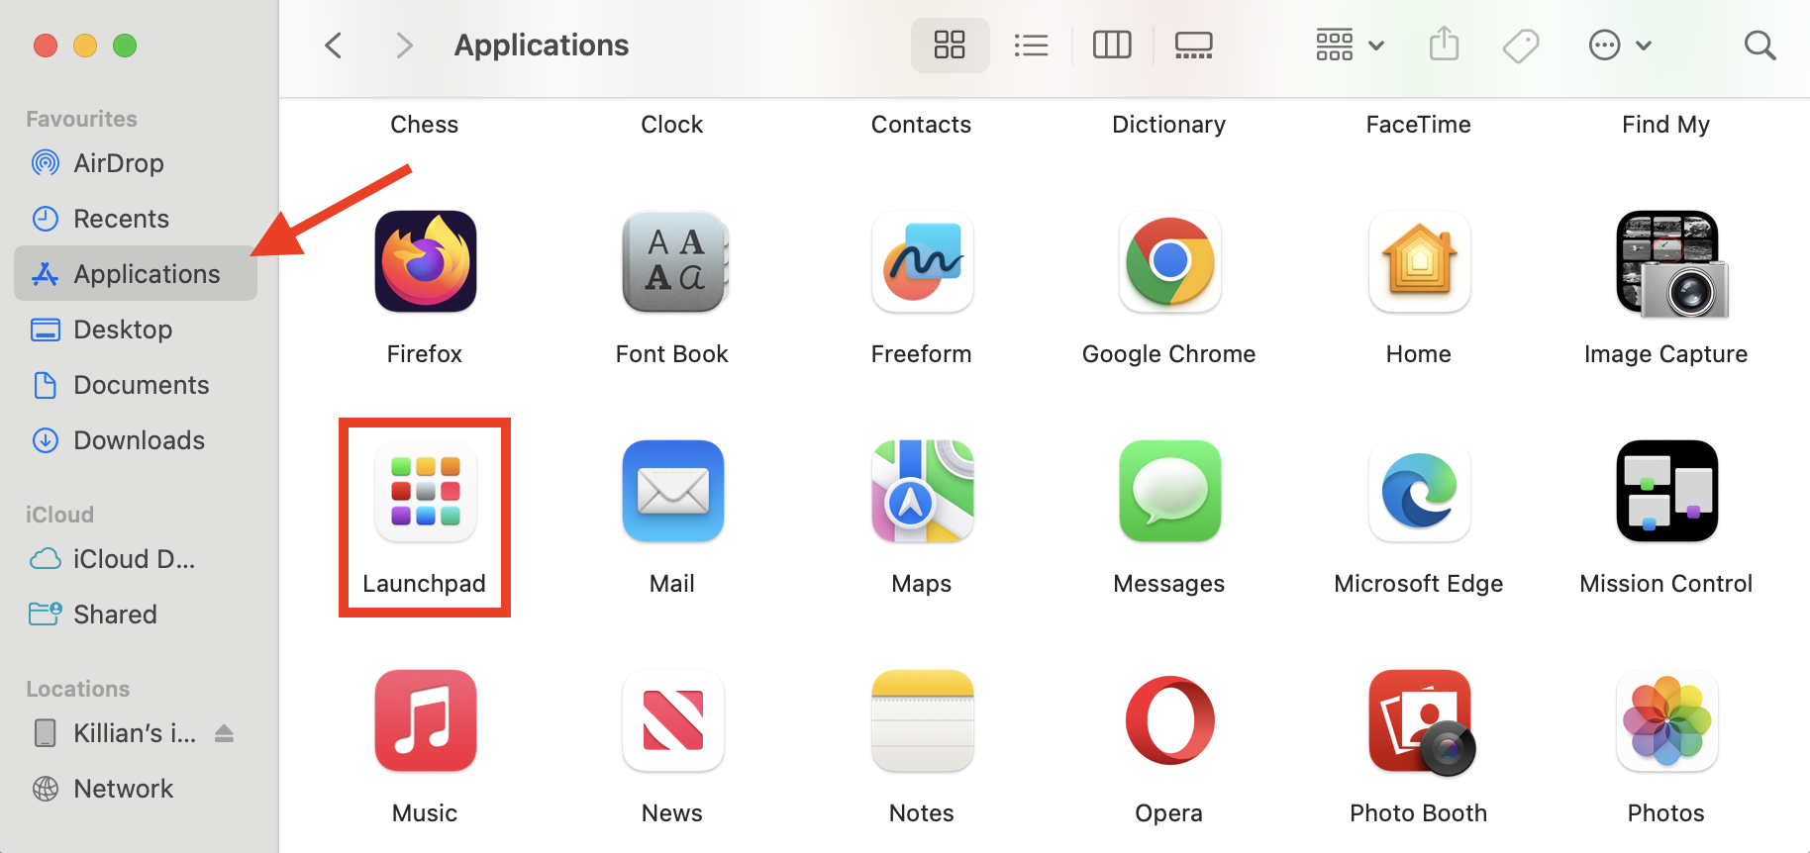Viewport: 1810px width, 853px height.
Task: Open the ellipsis action menu
Action: [x=1620, y=45]
